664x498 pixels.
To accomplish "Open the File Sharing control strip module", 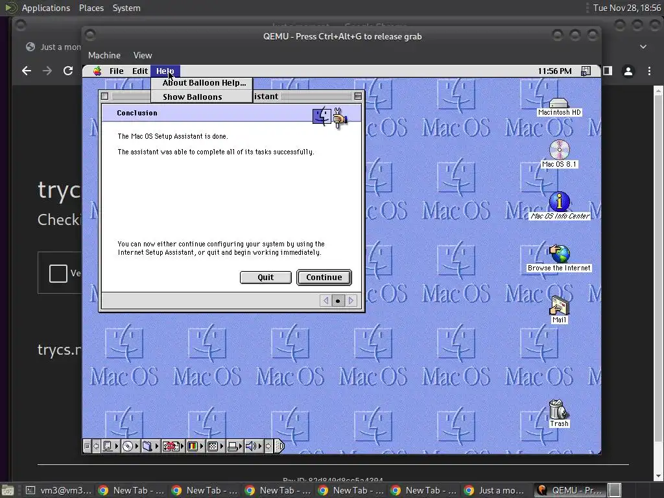I will (150, 446).
